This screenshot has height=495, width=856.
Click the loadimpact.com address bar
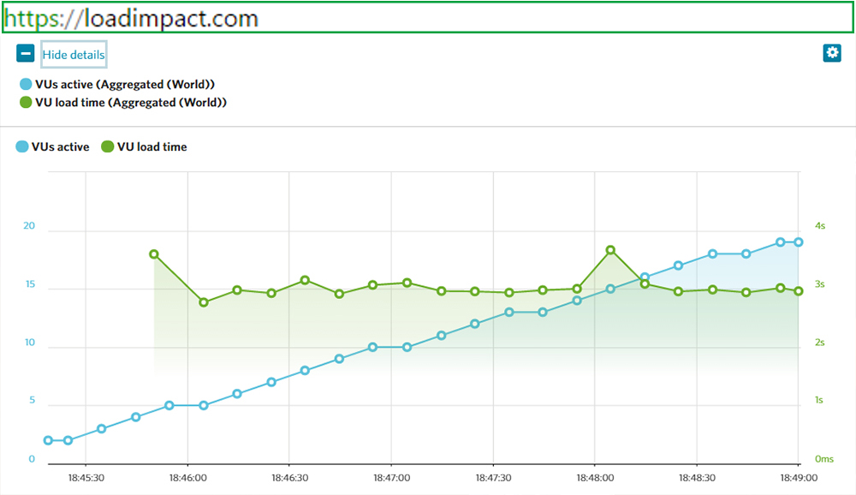coord(428,17)
